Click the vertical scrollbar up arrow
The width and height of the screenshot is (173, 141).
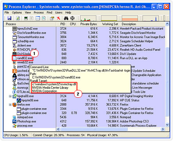pyautogui.click(x=167, y=24)
